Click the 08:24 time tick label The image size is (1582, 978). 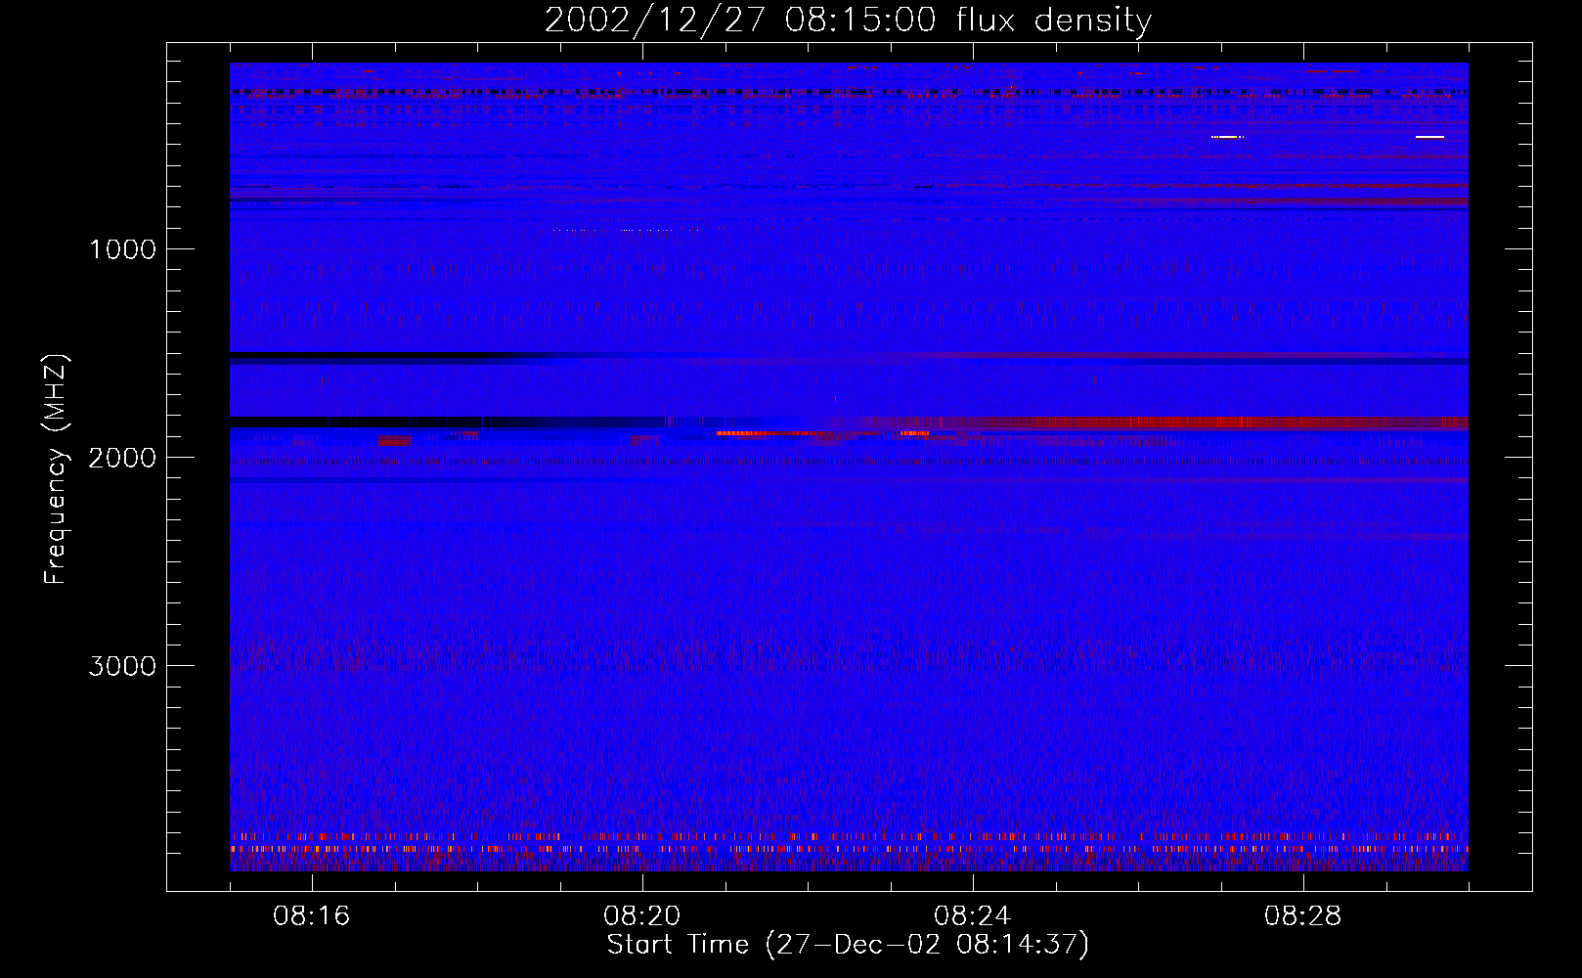(973, 916)
